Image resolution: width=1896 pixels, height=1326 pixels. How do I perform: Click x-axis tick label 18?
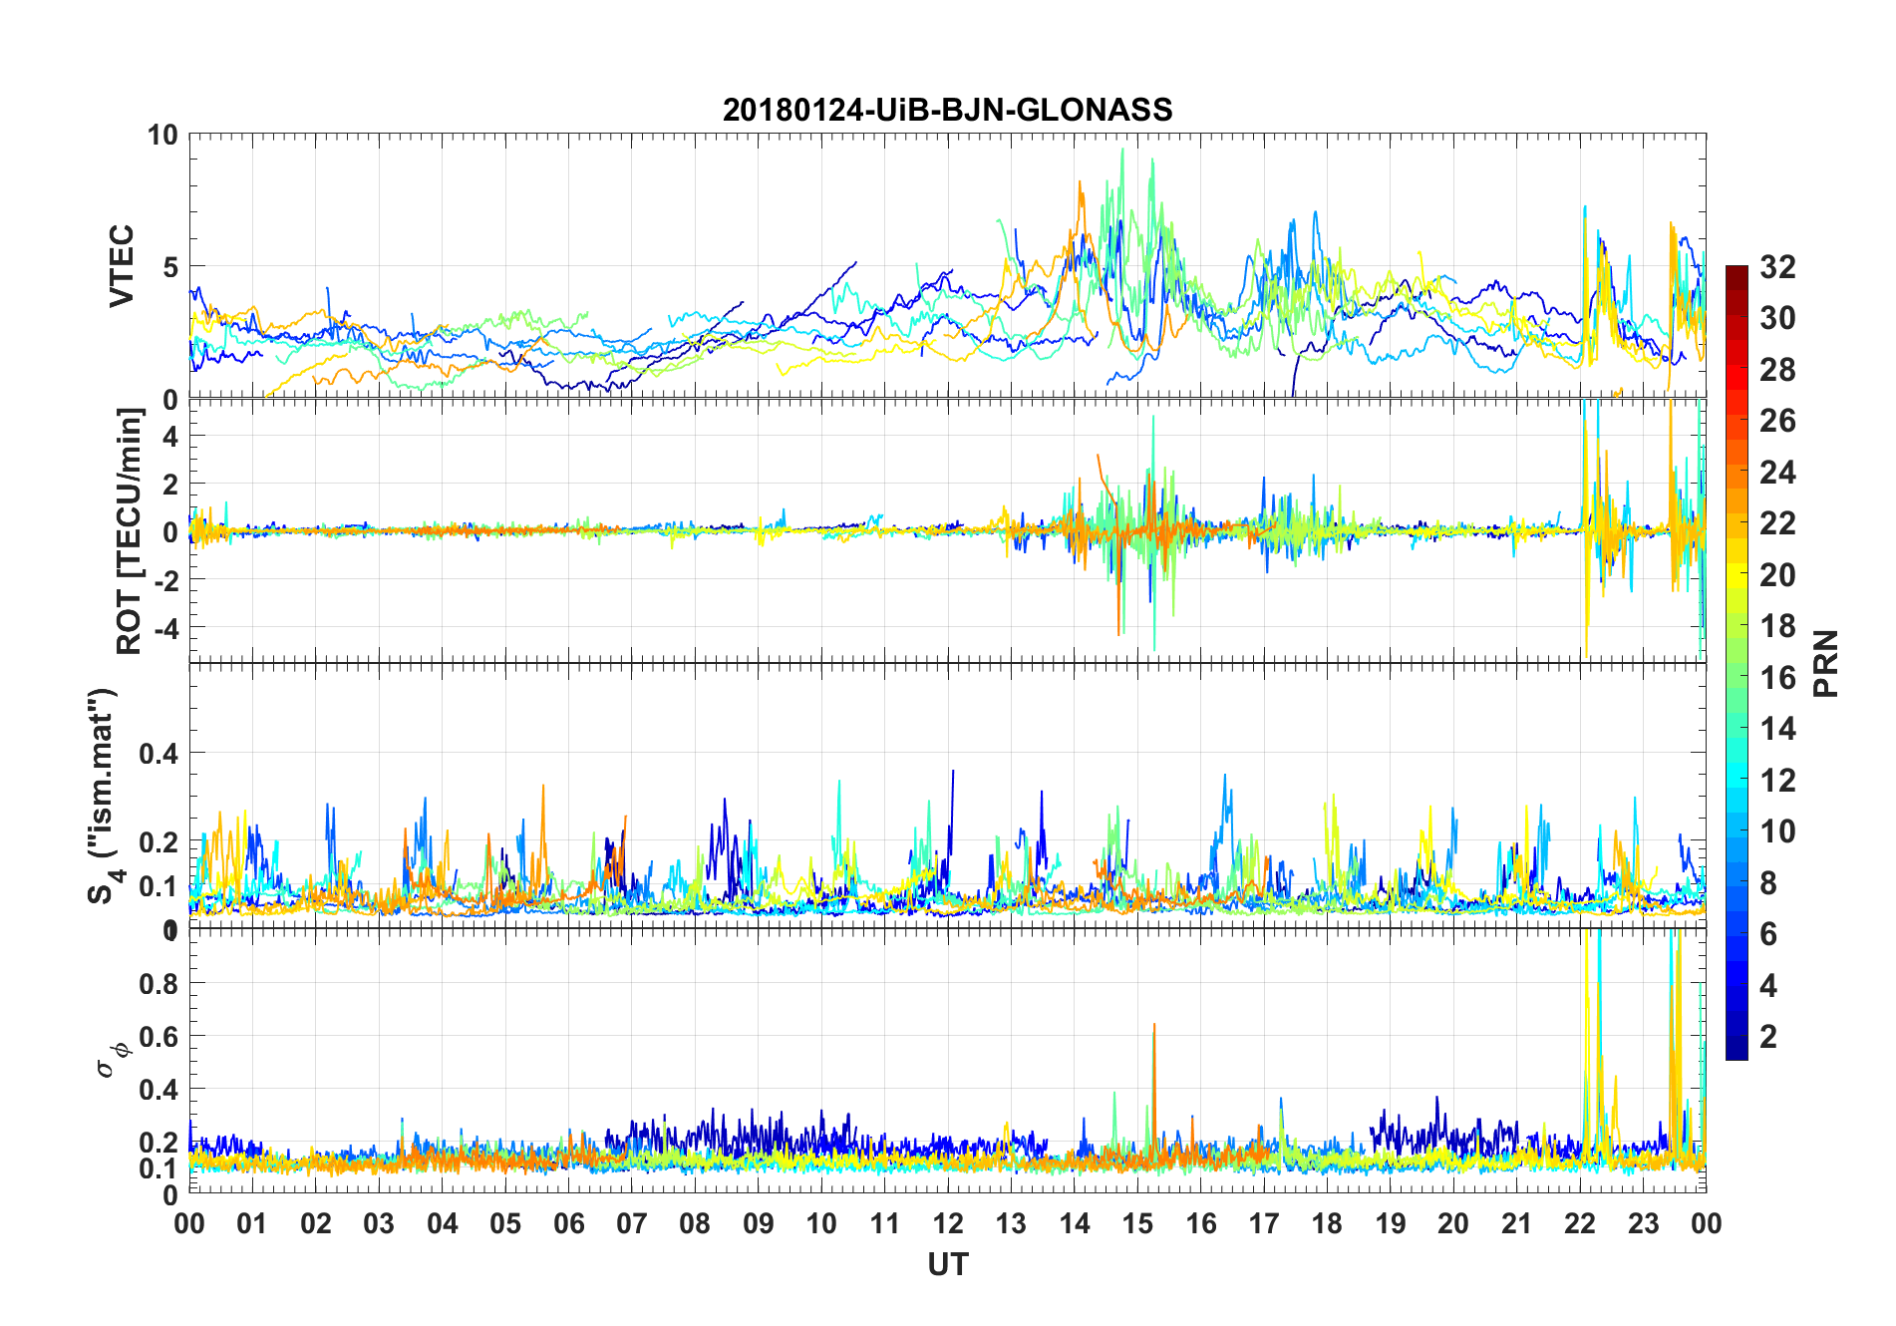1327,1223
